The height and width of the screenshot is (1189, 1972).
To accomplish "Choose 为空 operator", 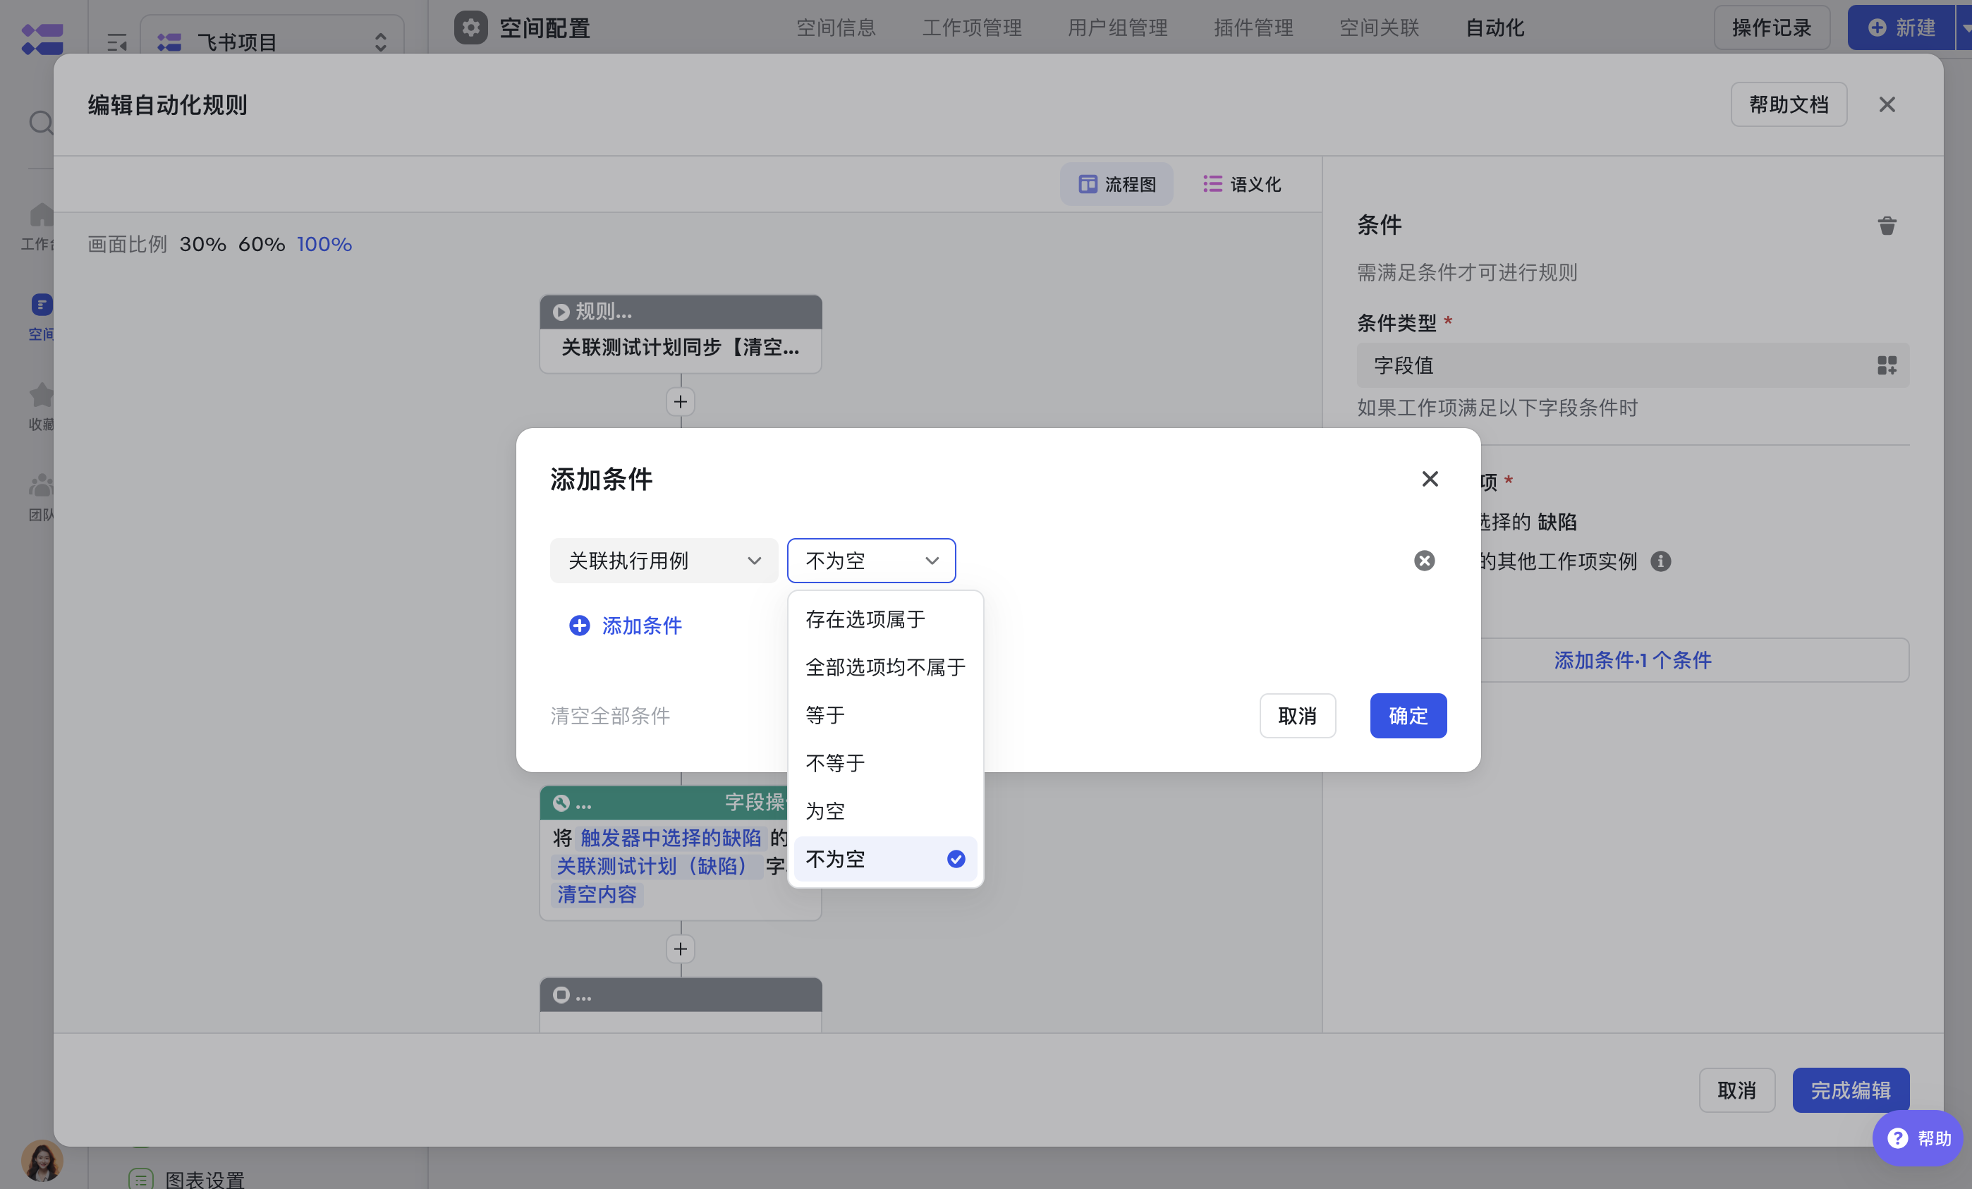I will [x=885, y=810].
